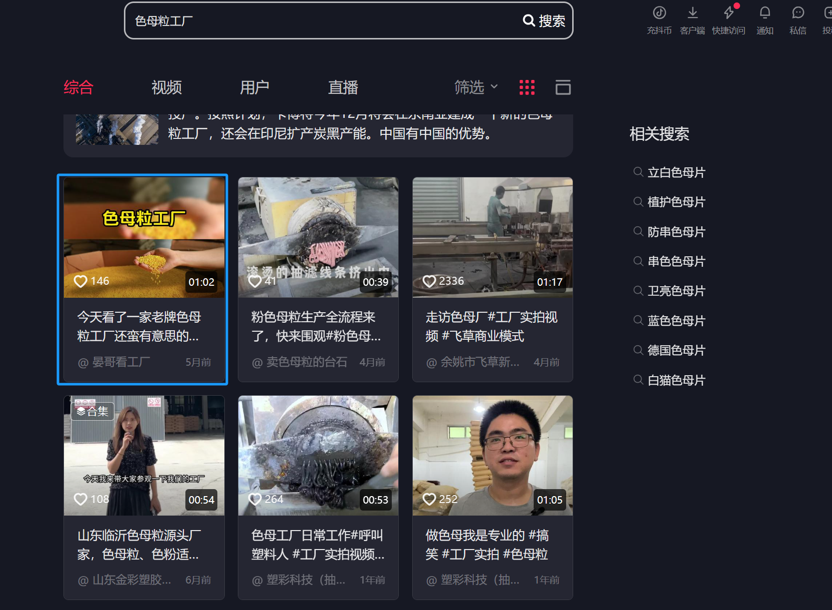Click magnifier icon beside 防串色母片
The width and height of the screenshot is (832, 610).
coord(638,231)
